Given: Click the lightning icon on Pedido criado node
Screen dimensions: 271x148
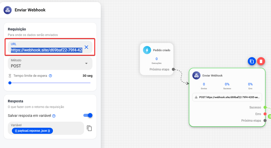Looking at the screenshot, I should coord(147,50).
